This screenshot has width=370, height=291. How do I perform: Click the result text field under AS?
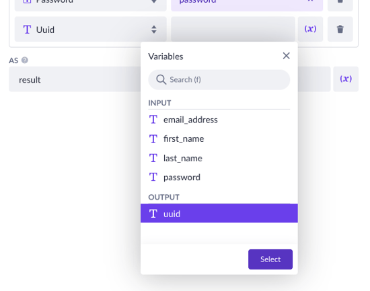[75, 79]
